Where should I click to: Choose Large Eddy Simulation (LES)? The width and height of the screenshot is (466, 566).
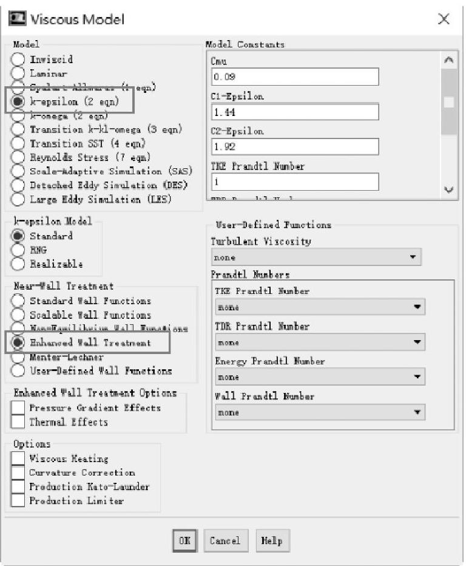click(x=18, y=199)
